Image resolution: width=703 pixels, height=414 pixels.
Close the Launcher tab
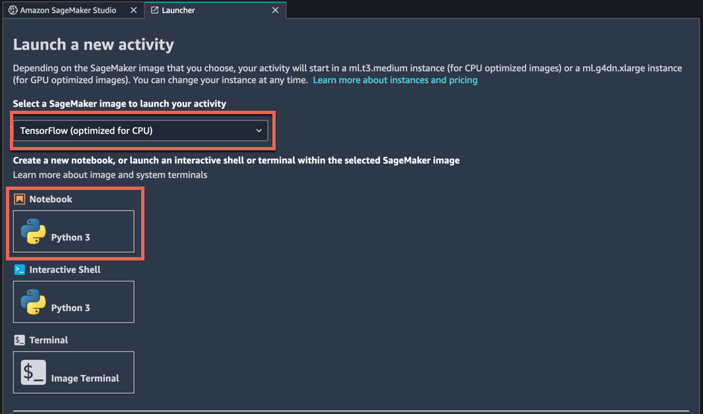coord(275,10)
